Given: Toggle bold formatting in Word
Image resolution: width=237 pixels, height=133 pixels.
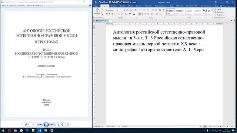Looking at the screenshot, I should [107, 14].
